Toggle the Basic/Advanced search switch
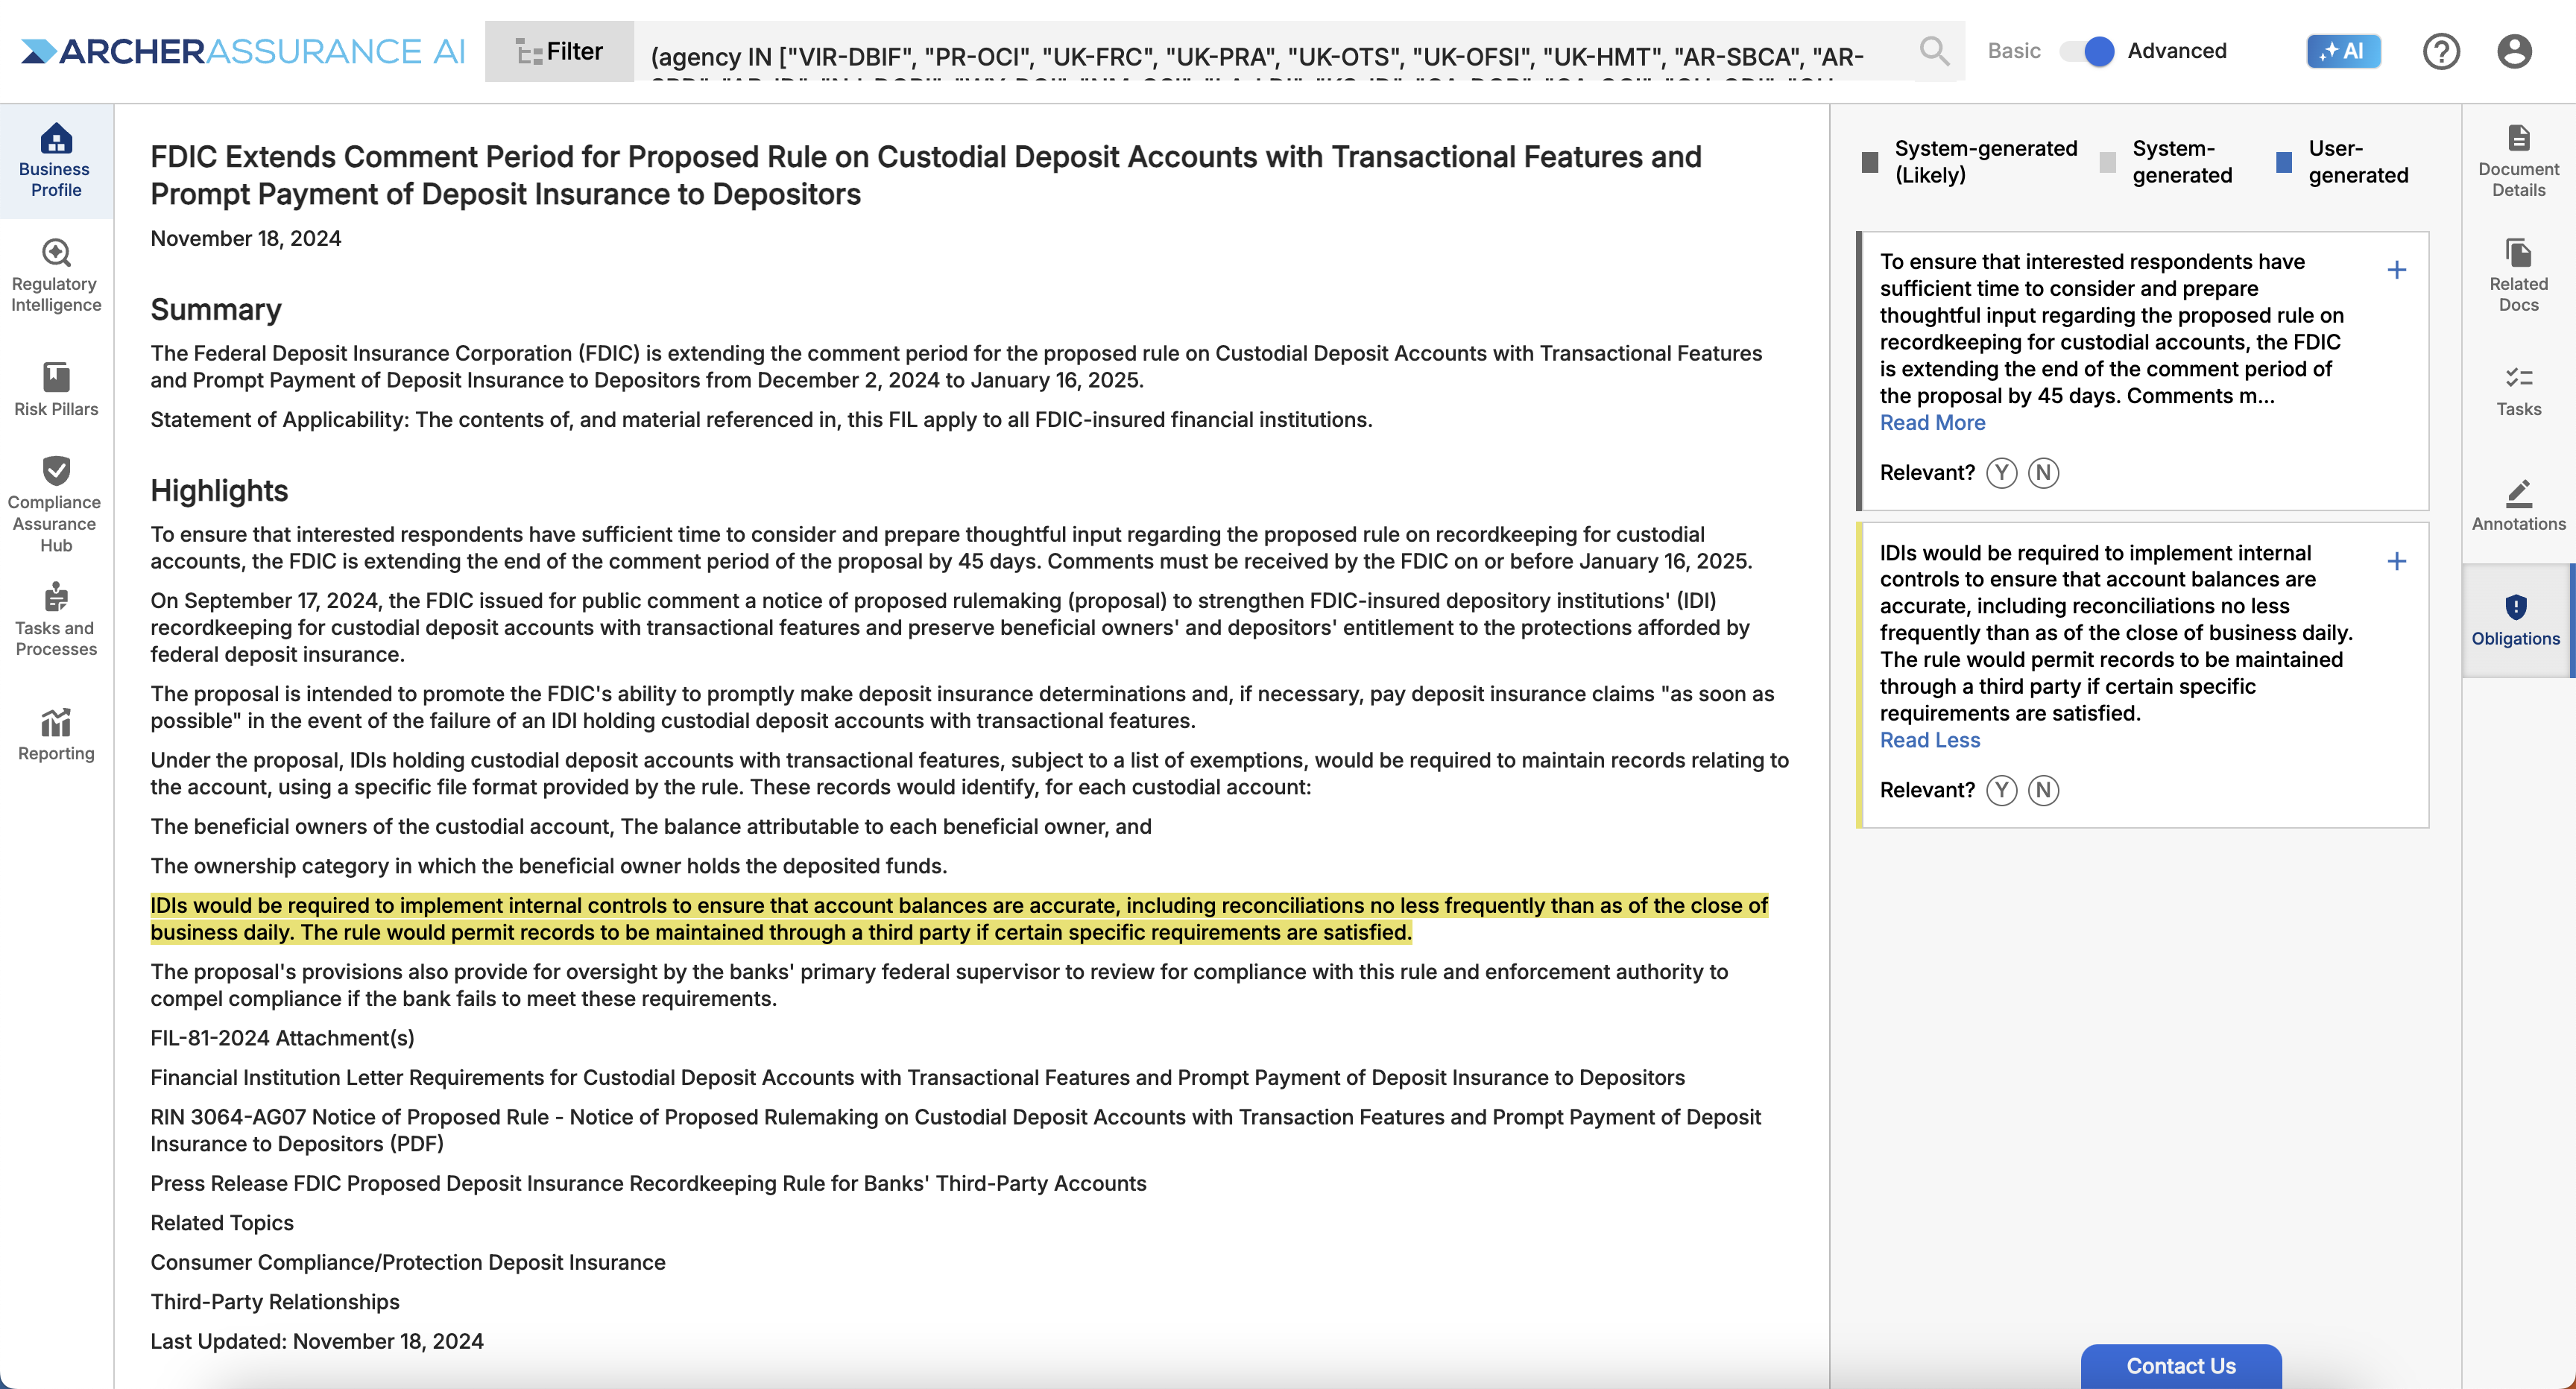 (2086, 51)
